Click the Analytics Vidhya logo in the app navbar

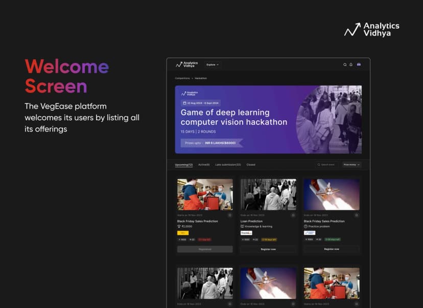186,64
